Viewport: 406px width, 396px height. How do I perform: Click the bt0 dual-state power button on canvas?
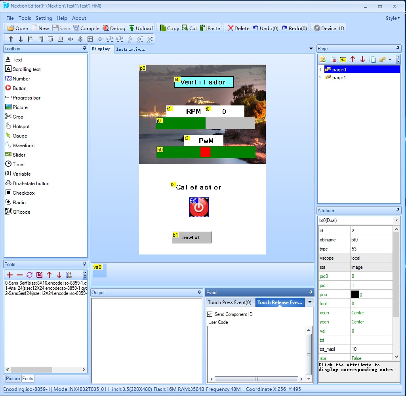pyautogui.click(x=199, y=208)
